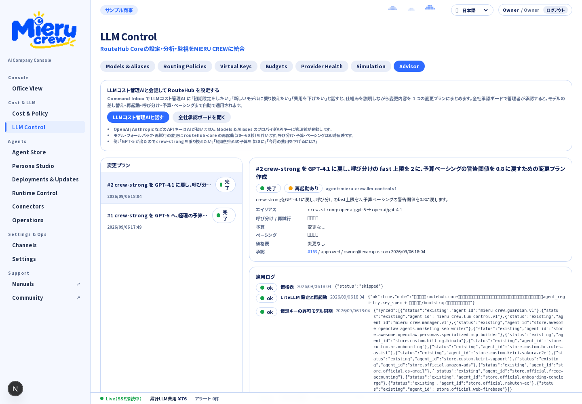Click the 完了 badge on plan #2 row
Screen dimensions: 582x404
pos(226,185)
